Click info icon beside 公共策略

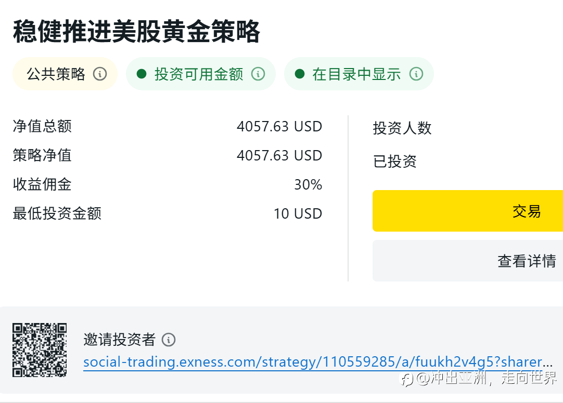click(x=100, y=74)
